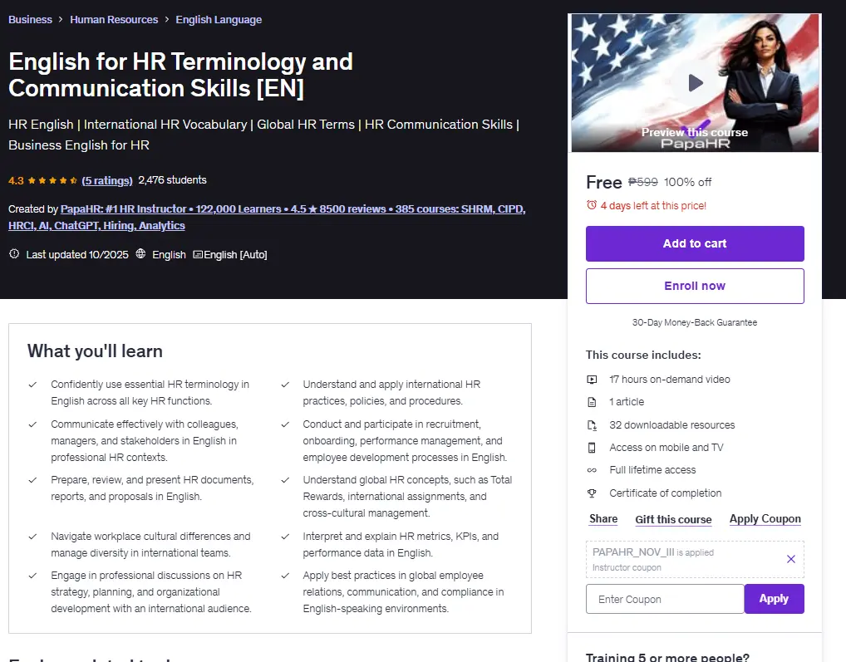Click the globe icon beside English language
This screenshot has width=846, height=662.
click(140, 253)
